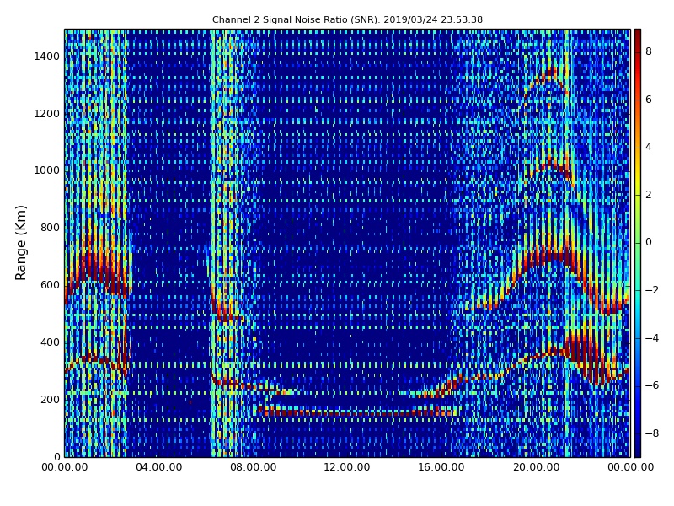The width and height of the screenshot is (674, 506).
Task: Click the 'Range (Km)' y-axis label
Action: [x=20, y=243]
